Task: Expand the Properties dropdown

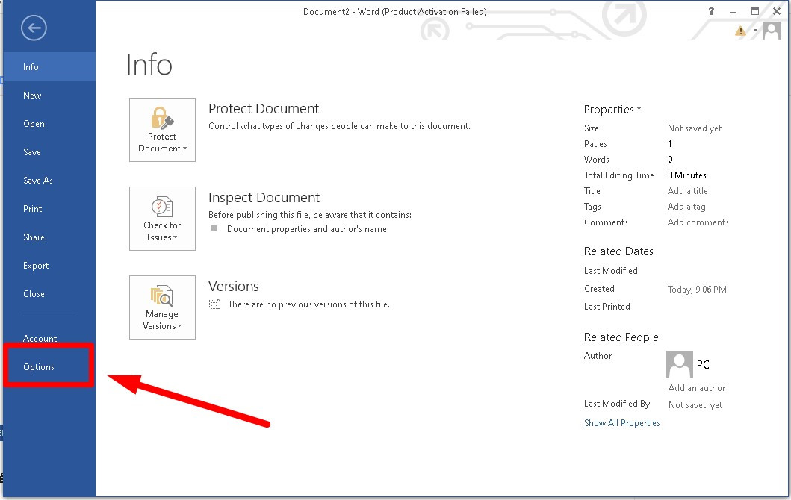Action: tap(612, 110)
